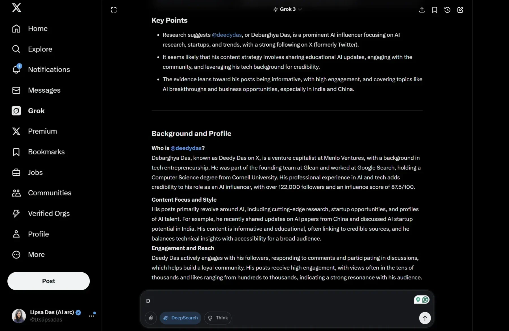Click the More circle icon
The width and height of the screenshot is (509, 331).
16,254
